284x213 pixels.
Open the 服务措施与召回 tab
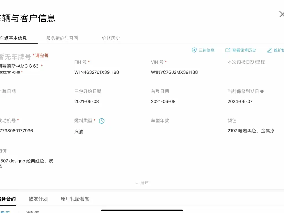click(62, 38)
